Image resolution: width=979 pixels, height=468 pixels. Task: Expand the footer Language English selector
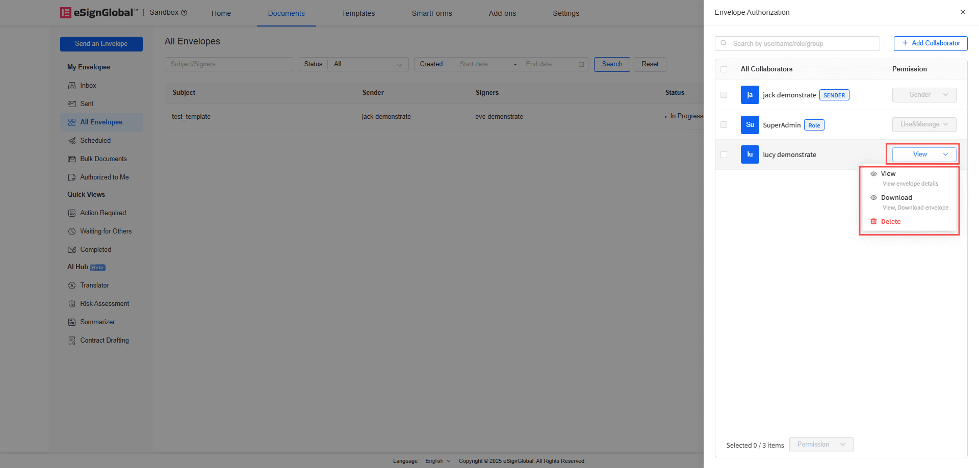[437, 461]
